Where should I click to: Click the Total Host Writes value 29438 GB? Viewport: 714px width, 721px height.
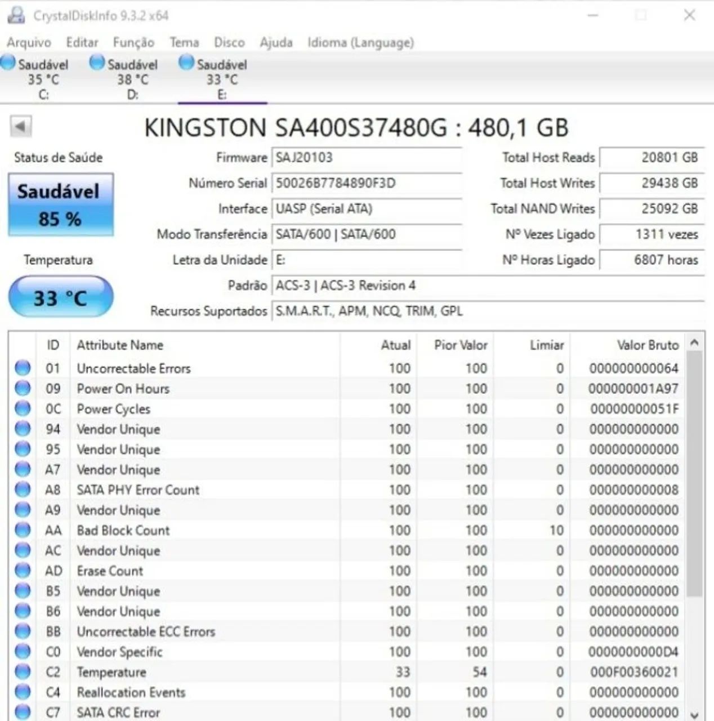click(x=652, y=183)
